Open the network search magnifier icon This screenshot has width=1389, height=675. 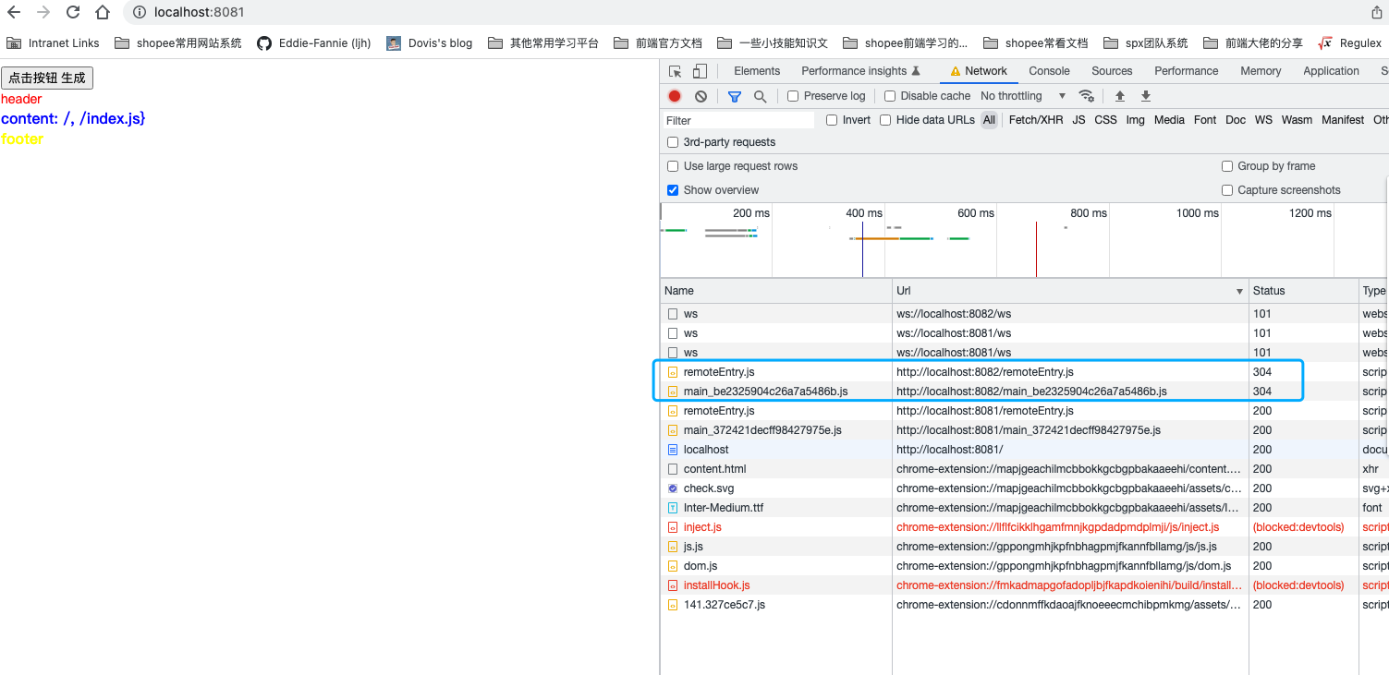pyautogui.click(x=760, y=96)
